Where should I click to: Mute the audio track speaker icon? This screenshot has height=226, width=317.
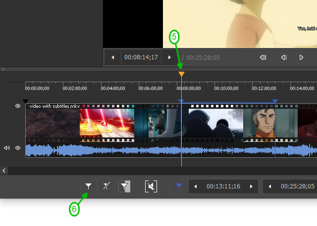[x=7, y=148]
